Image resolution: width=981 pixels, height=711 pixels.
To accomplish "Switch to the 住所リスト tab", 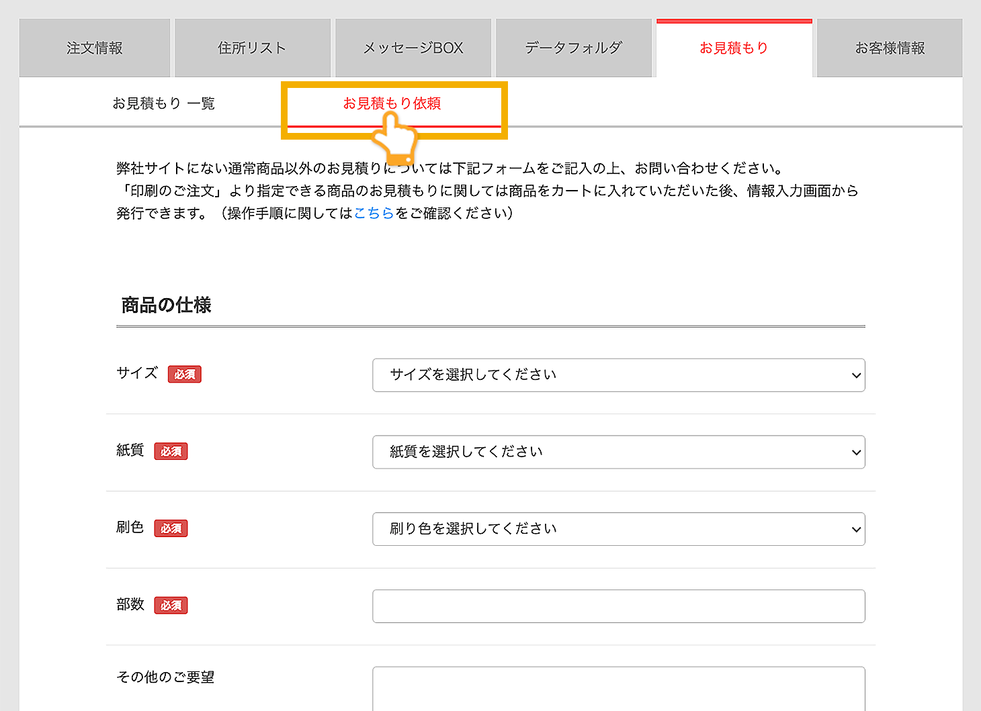I will [x=252, y=48].
